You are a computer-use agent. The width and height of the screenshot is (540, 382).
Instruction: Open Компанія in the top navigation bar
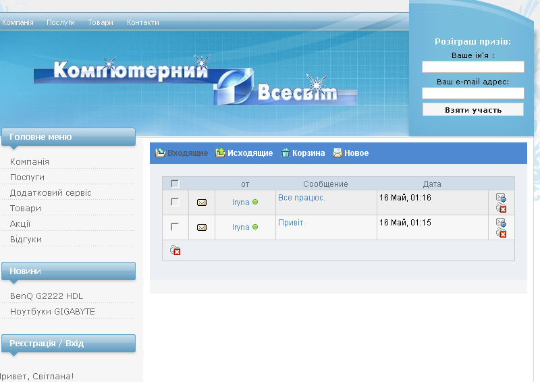[x=18, y=22]
